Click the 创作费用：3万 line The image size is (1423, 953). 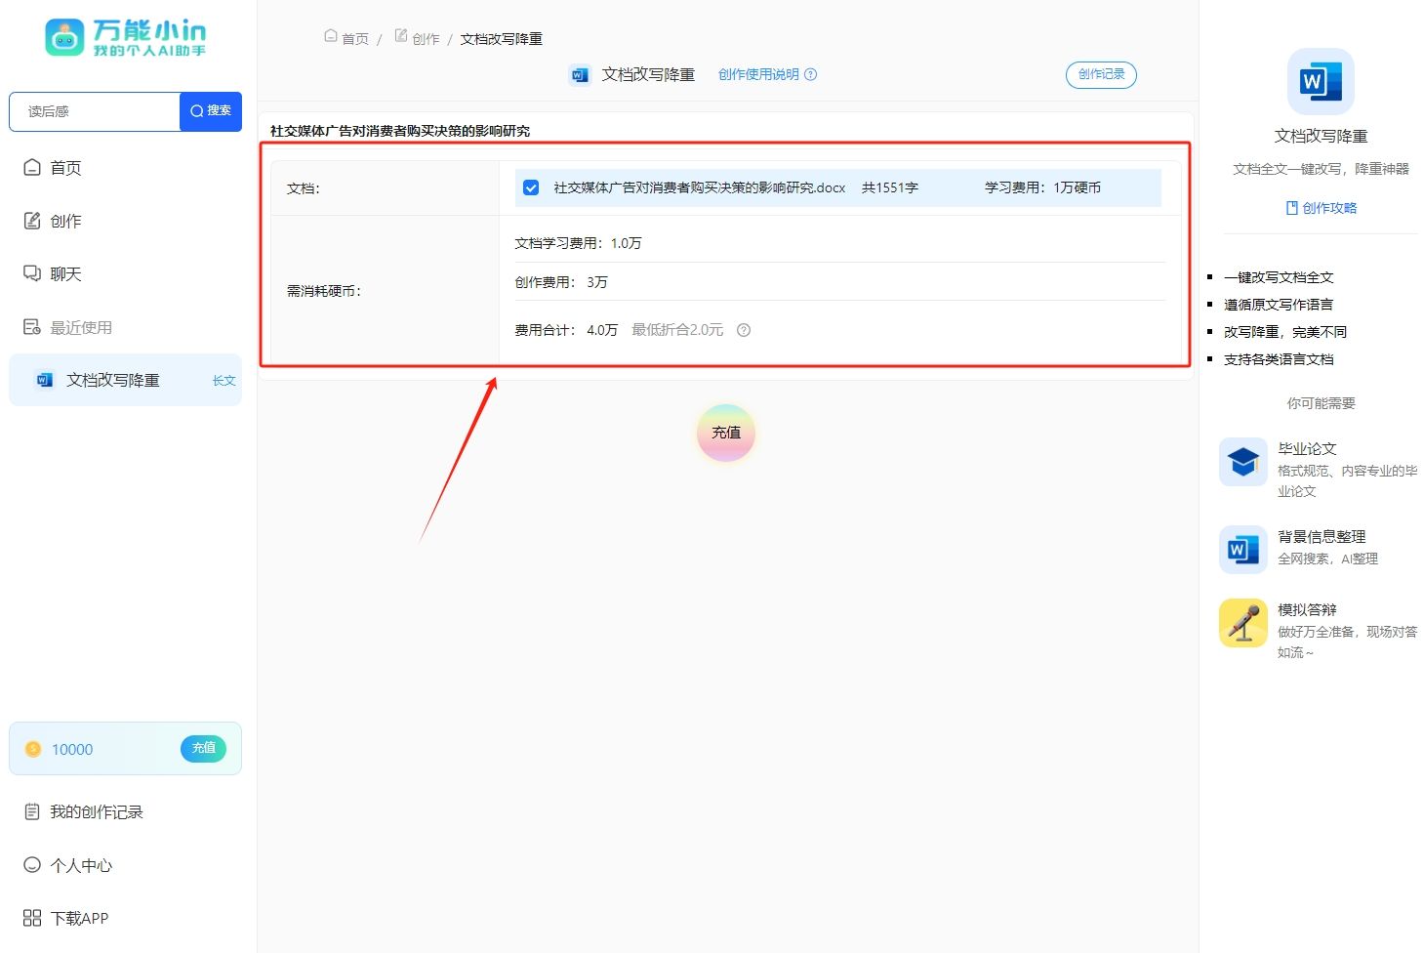point(561,282)
